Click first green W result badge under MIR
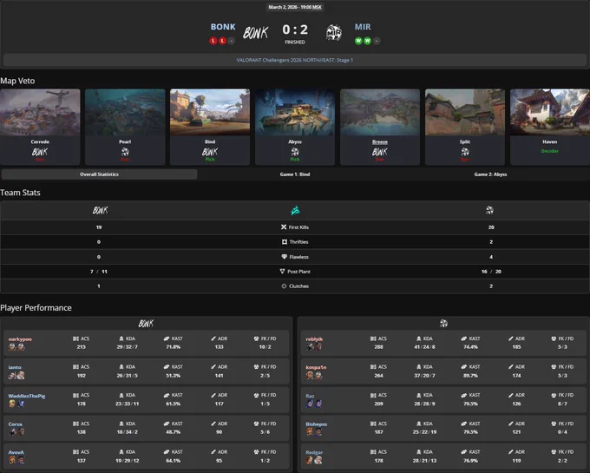This screenshot has height=473, width=590. [x=358, y=41]
